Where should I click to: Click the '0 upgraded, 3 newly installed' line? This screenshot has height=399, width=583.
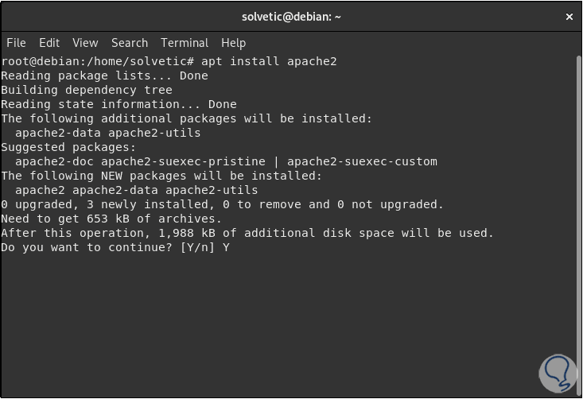tap(223, 204)
